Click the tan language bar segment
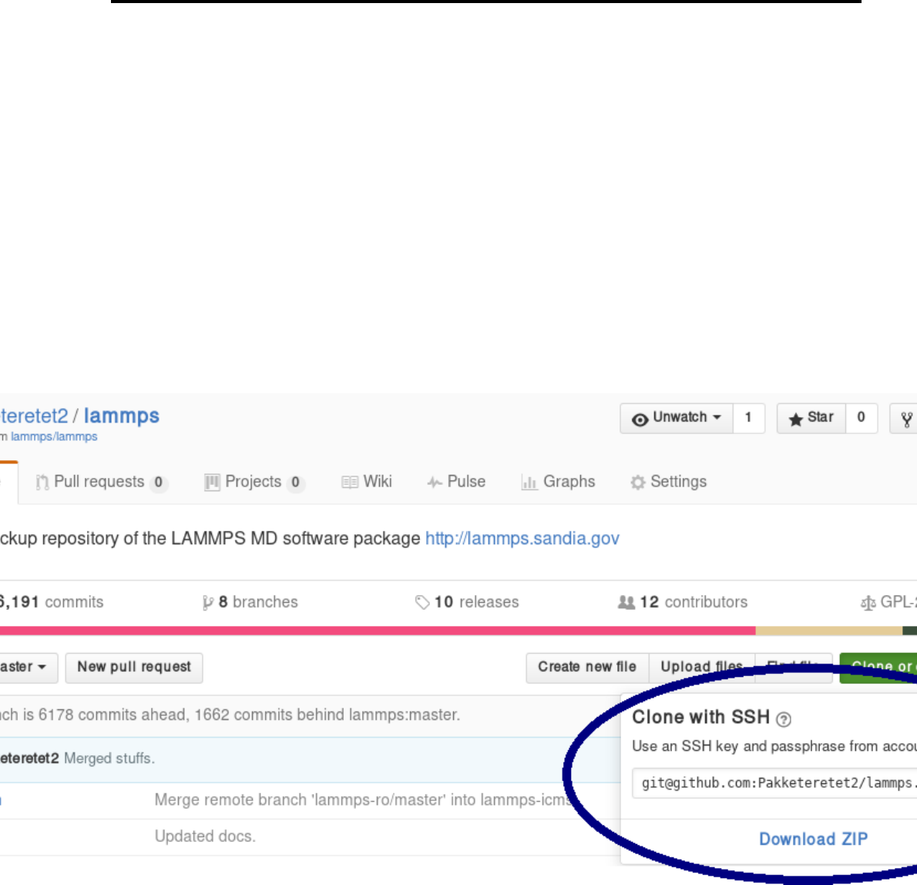This screenshot has height=885, width=917. (829, 631)
